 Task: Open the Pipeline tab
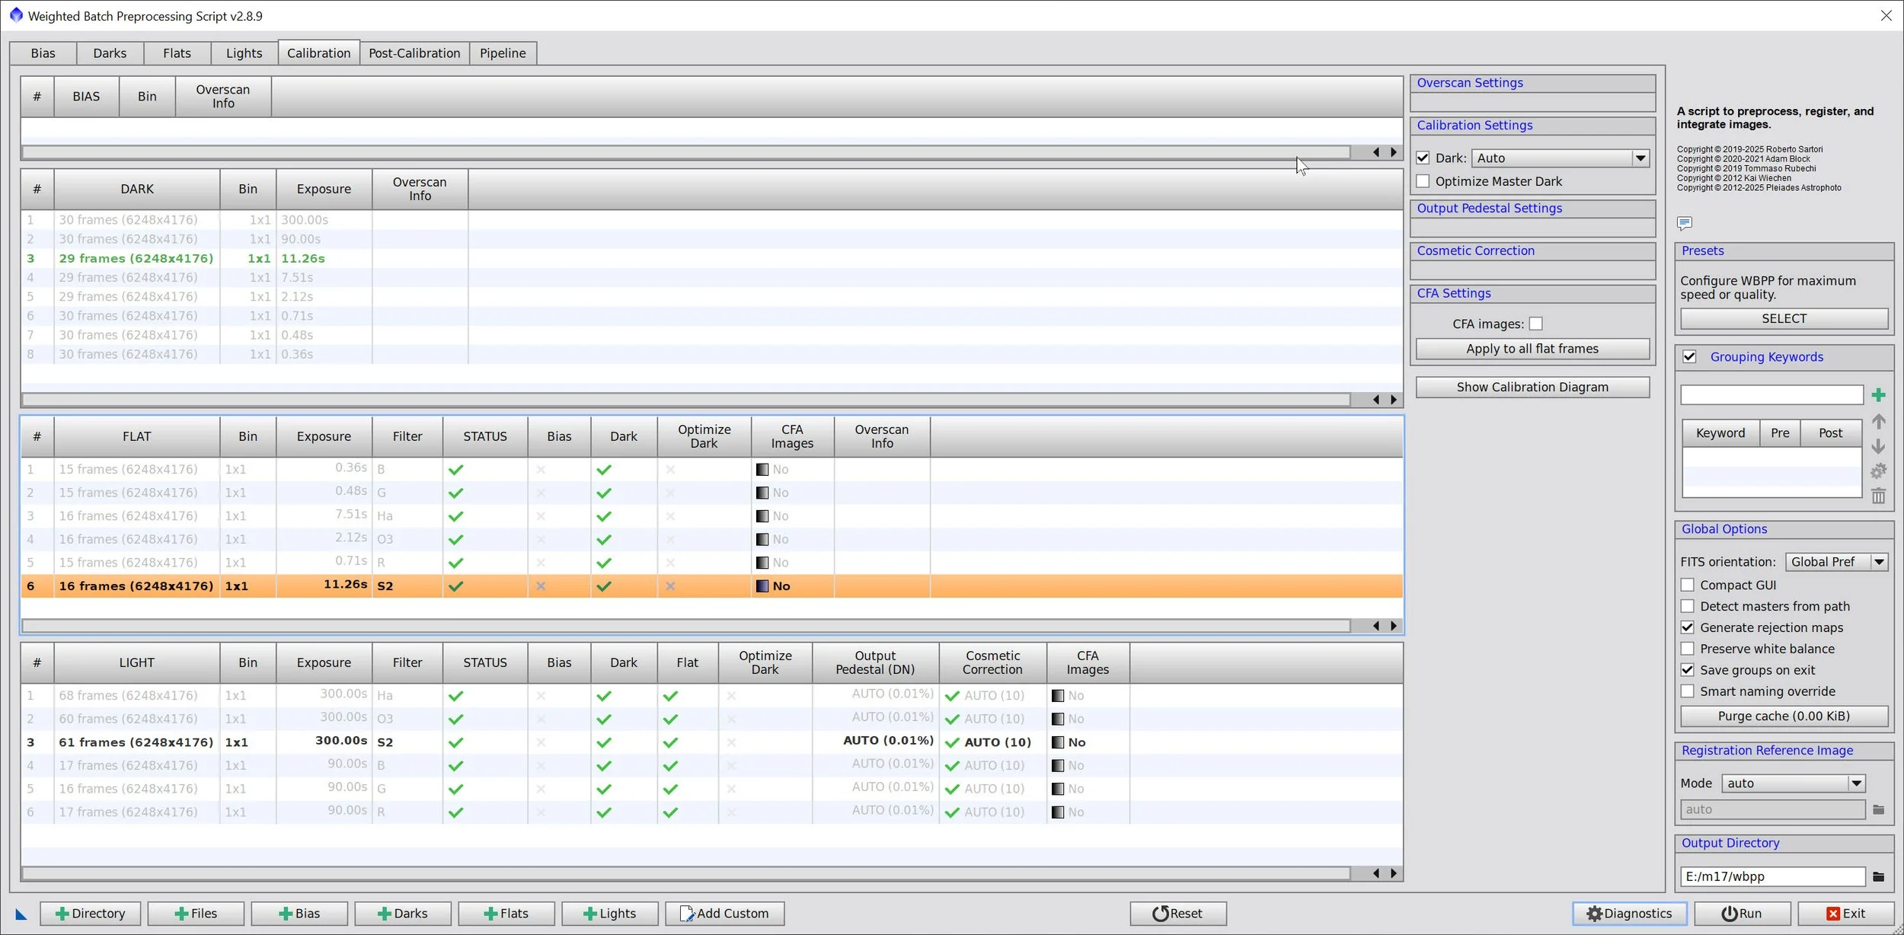[503, 53]
